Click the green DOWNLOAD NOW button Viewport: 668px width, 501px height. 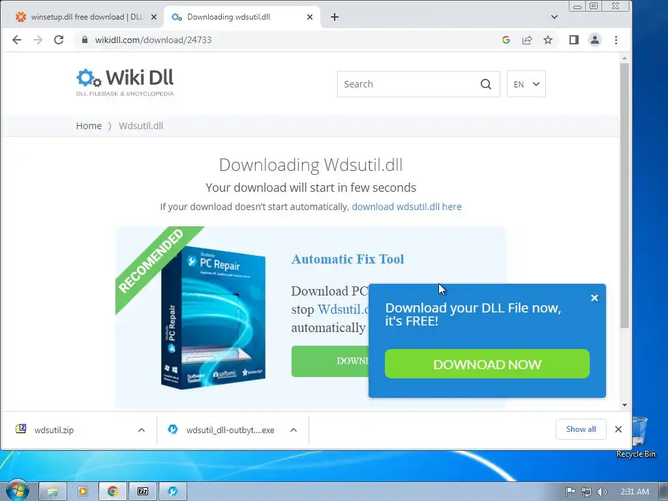487,364
